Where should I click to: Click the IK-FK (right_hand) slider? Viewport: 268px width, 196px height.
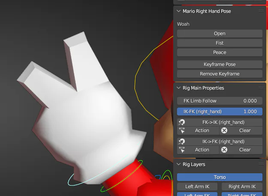(220, 112)
